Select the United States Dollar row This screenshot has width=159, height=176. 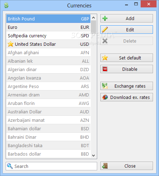tap(48, 44)
